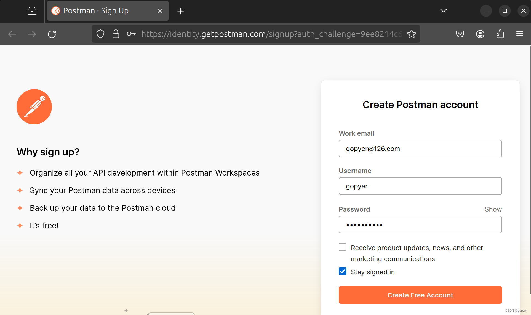
Task: Toggle the Stay signed in checkbox
Action: point(343,272)
